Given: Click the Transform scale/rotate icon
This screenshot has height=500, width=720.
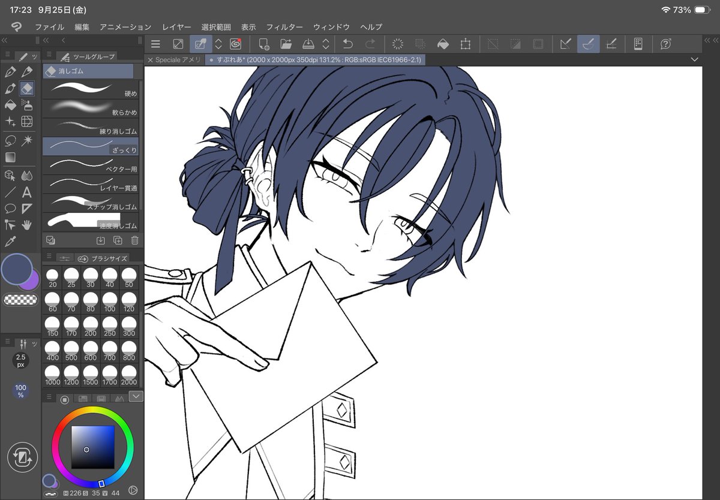Looking at the screenshot, I should 466,44.
